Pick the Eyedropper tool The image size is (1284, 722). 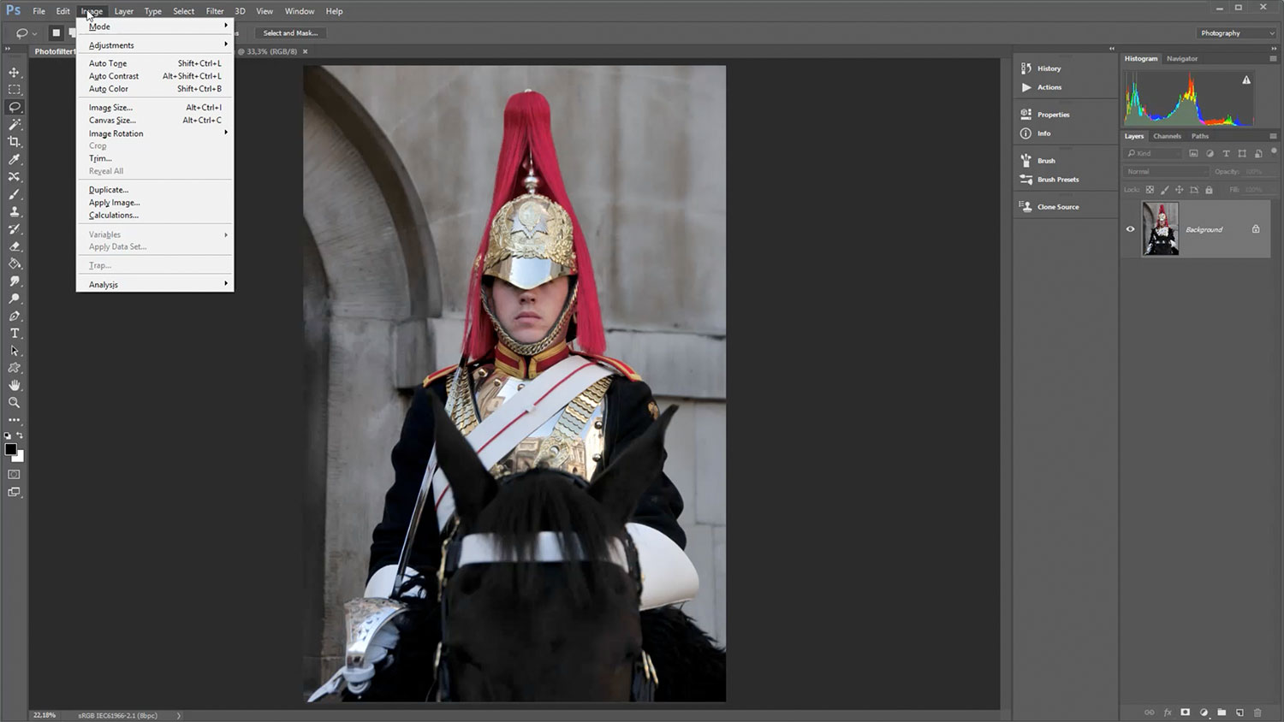[15, 159]
